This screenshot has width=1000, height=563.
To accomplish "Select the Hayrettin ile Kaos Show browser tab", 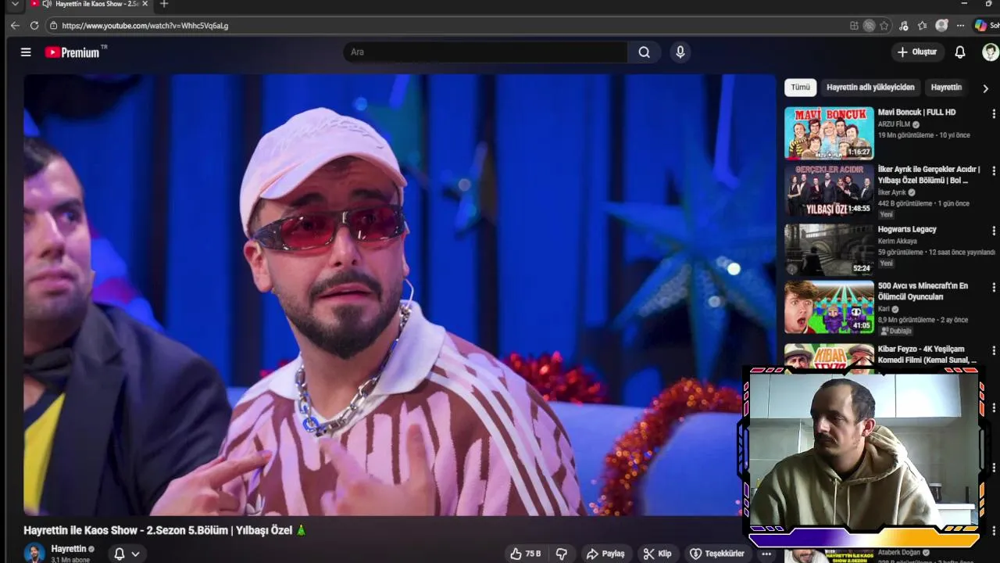I will 88,5.
